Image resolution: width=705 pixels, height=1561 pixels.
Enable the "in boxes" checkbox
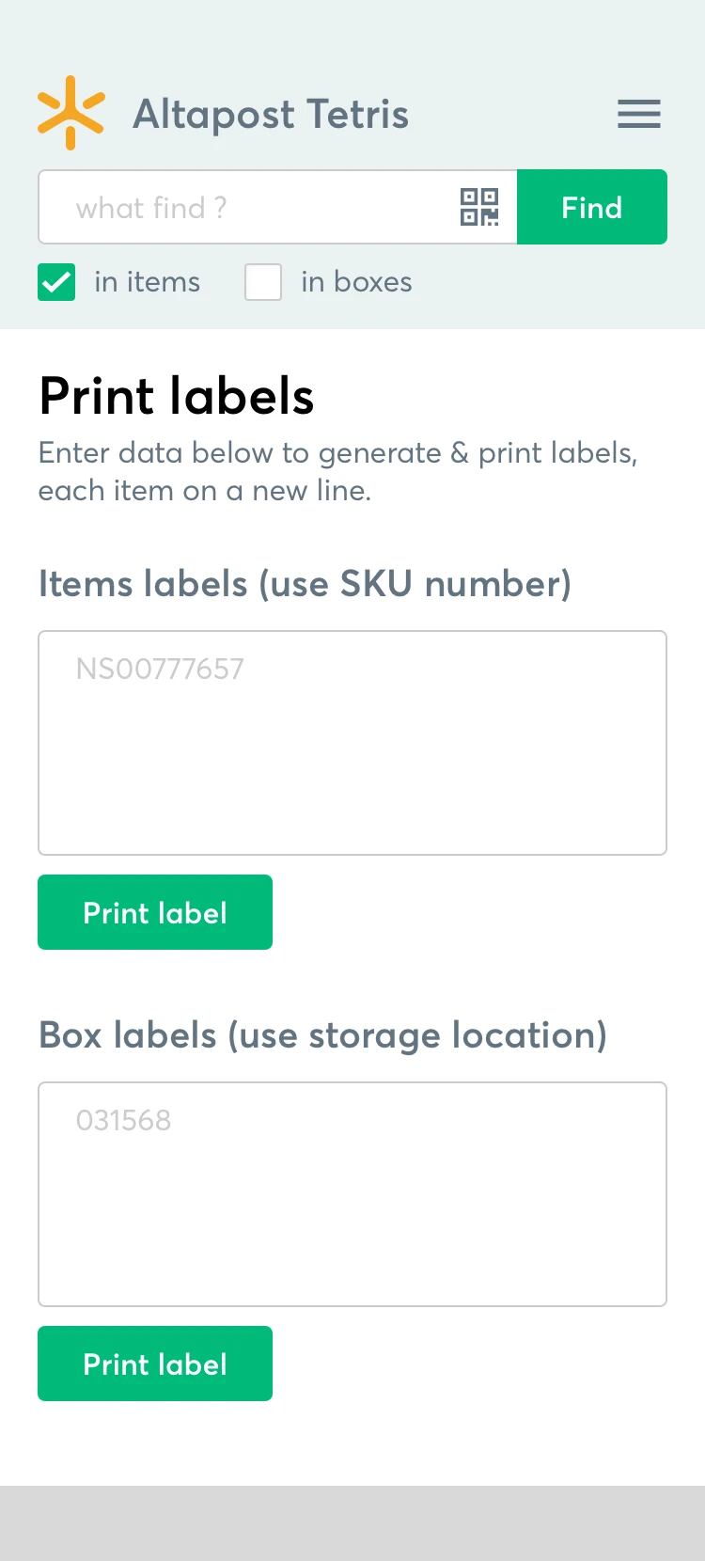263,282
